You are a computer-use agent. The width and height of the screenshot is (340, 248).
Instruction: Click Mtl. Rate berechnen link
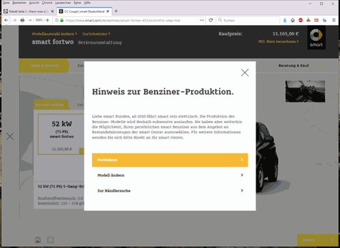[x=278, y=41]
